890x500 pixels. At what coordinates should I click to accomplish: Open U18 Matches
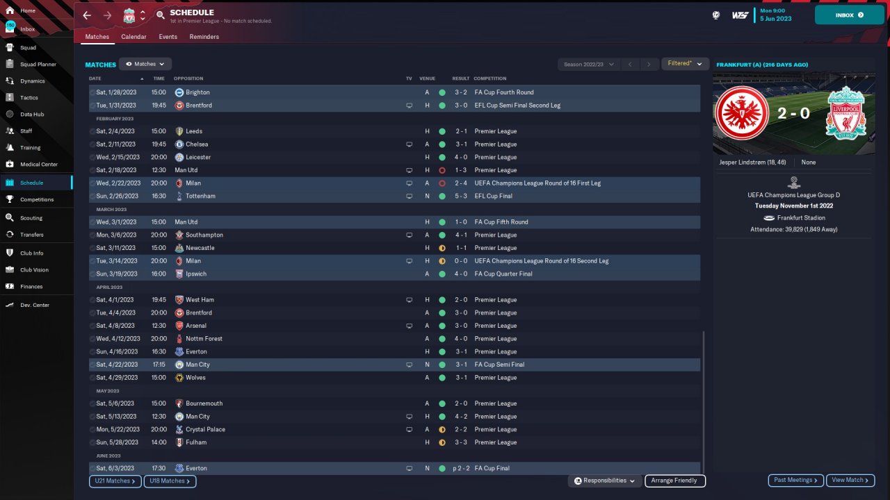click(x=170, y=481)
